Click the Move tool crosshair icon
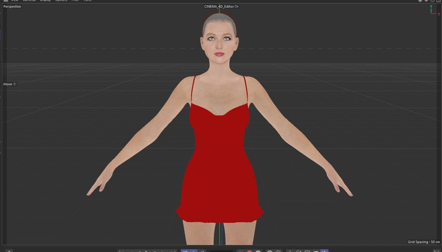 (x=15, y=84)
